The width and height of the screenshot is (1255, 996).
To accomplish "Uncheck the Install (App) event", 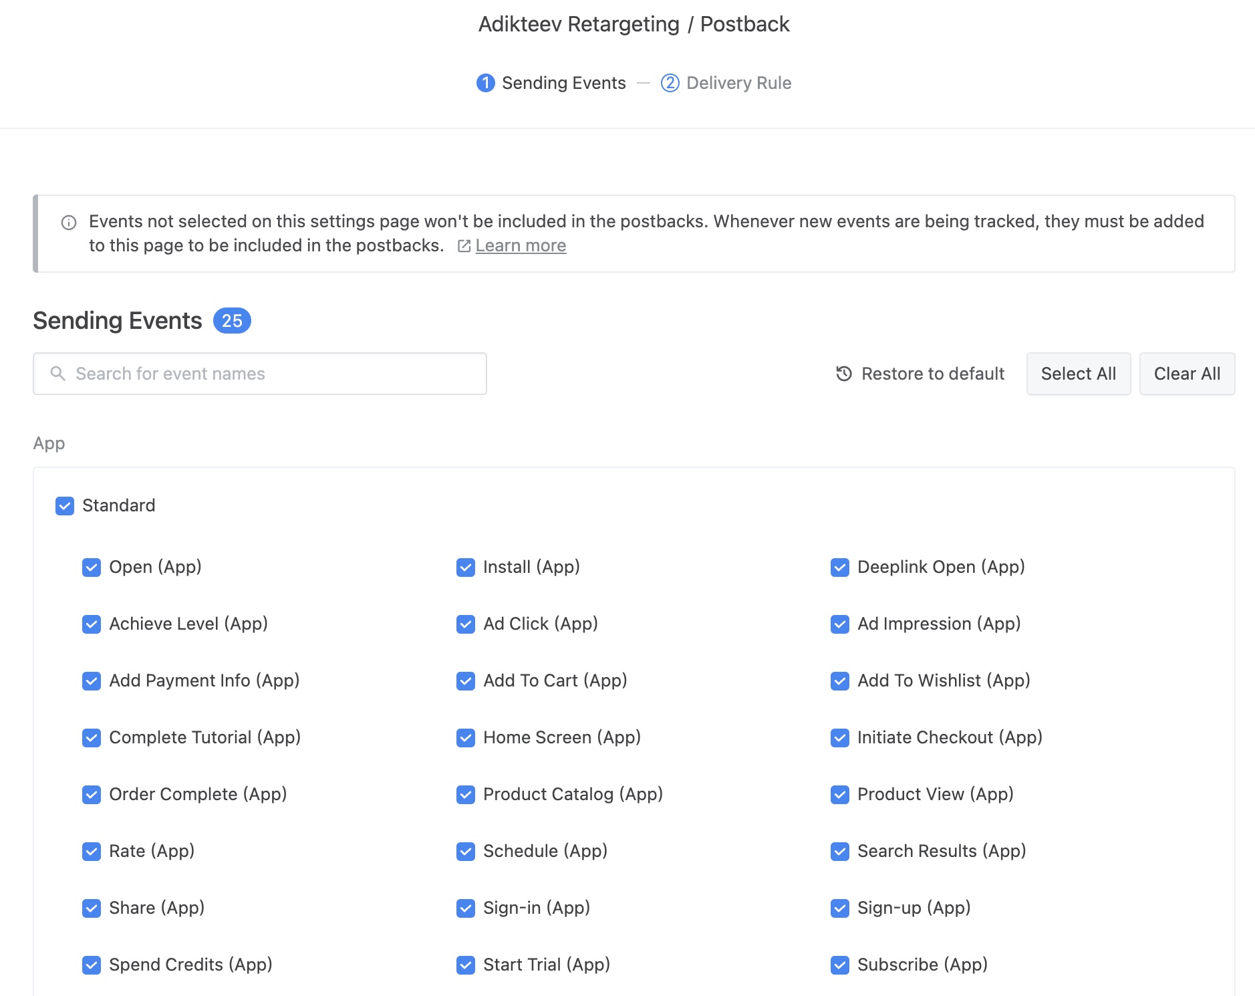I will pyautogui.click(x=466, y=568).
